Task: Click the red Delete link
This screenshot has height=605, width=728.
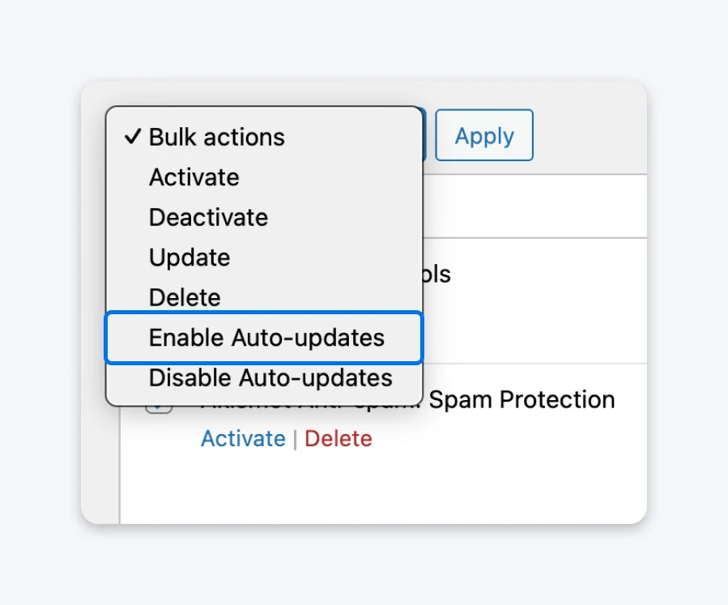Action: tap(338, 438)
